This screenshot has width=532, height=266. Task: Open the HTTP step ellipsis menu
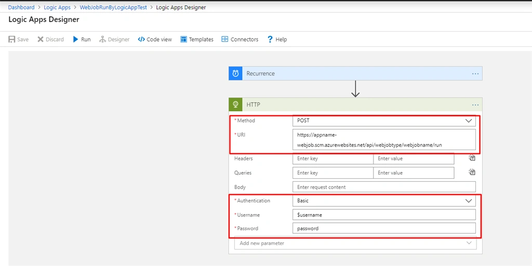[x=475, y=105]
